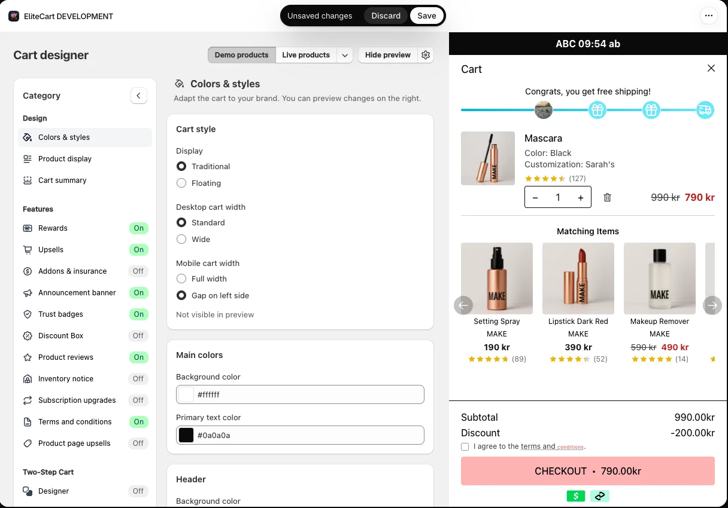Click the EliteCart app logo icon

[x=14, y=16]
